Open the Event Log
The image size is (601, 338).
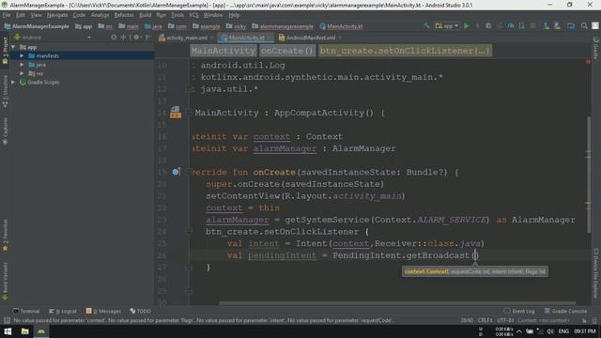519,311
